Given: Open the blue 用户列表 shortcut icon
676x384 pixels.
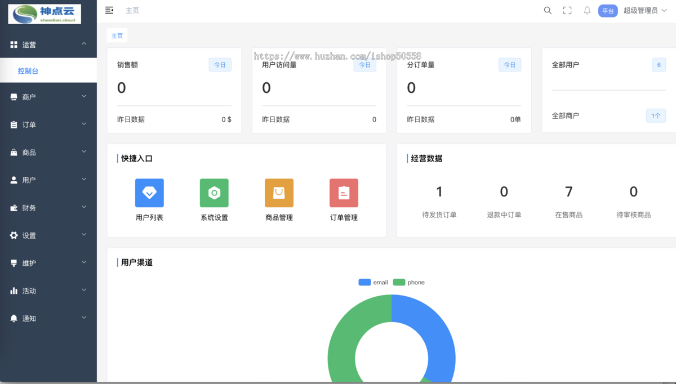Looking at the screenshot, I should (x=149, y=193).
